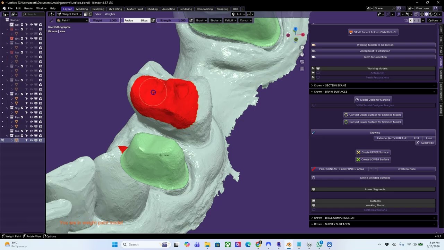Open WhatsApp from the taskbar
Screen dimensions: 444x250
tap(319, 244)
